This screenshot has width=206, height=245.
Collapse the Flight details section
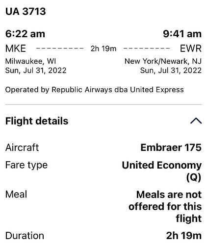[x=196, y=121]
